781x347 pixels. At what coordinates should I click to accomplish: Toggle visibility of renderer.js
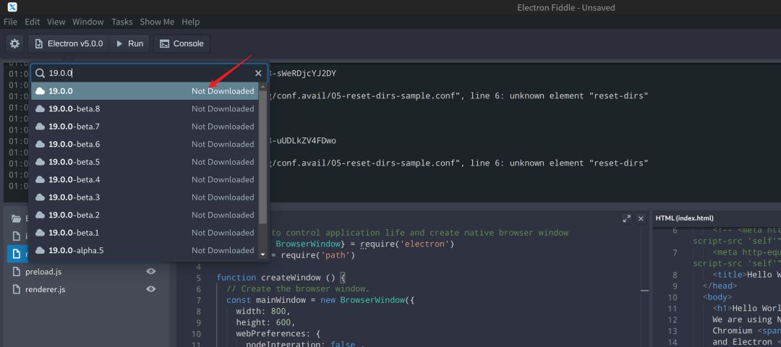151,288
